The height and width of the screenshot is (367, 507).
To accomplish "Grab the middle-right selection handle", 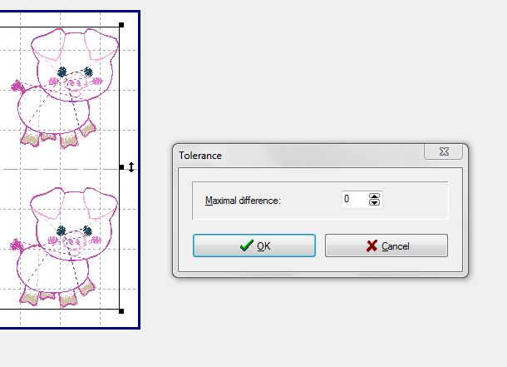I will coord(121,167).
